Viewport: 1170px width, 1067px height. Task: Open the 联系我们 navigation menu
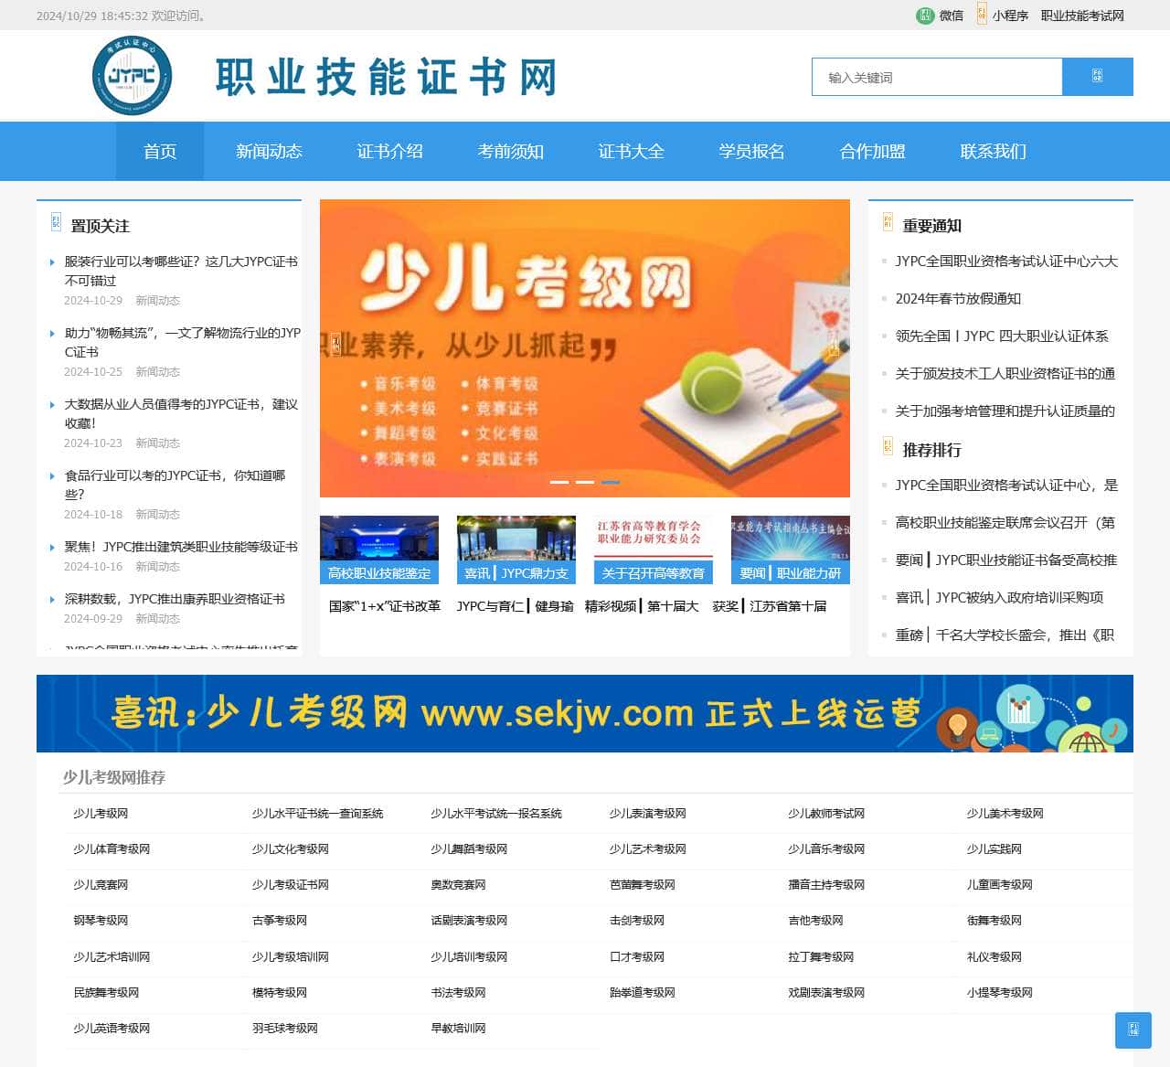point(993,151)
